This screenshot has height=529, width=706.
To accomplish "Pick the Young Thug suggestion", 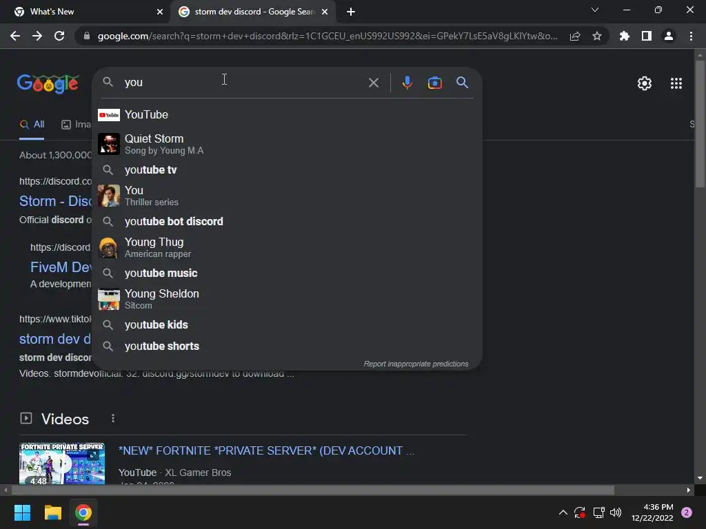I will tap(287, 247).
